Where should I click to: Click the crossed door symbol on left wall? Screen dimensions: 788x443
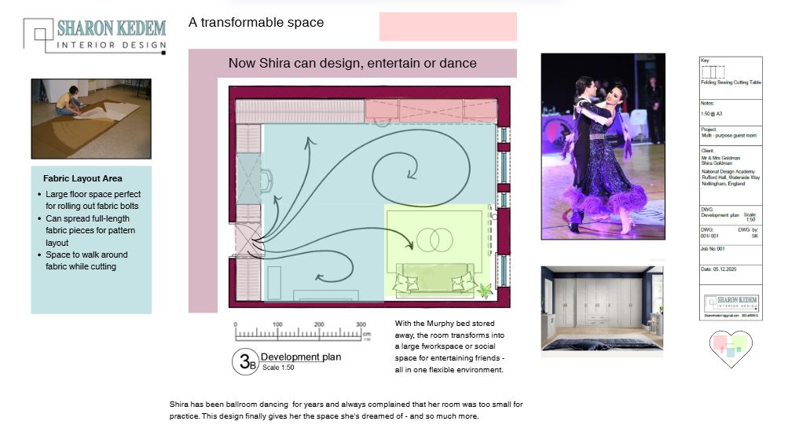[x=248, y=239]
